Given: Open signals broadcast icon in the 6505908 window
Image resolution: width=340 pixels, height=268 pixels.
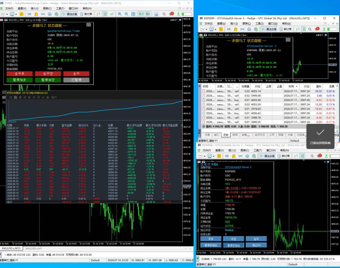Looking at the screenshot, I should (241, 156).
